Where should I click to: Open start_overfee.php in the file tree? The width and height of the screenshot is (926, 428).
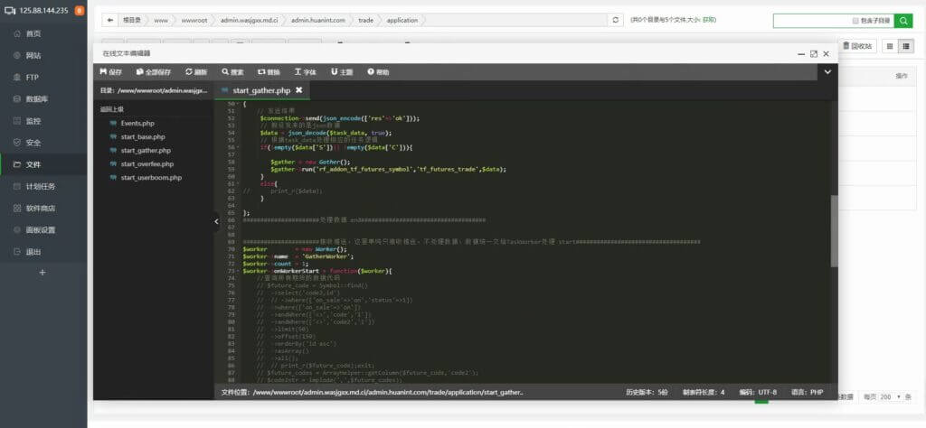coord(146,163)
